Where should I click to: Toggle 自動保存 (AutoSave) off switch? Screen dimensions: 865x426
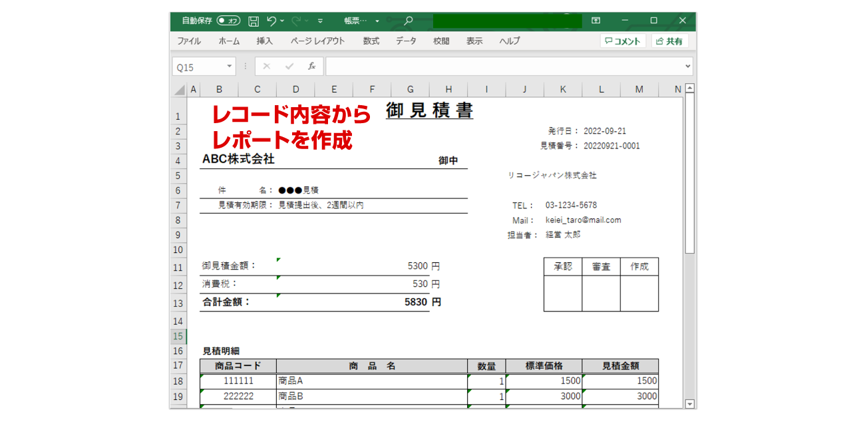tap(229, 21)
